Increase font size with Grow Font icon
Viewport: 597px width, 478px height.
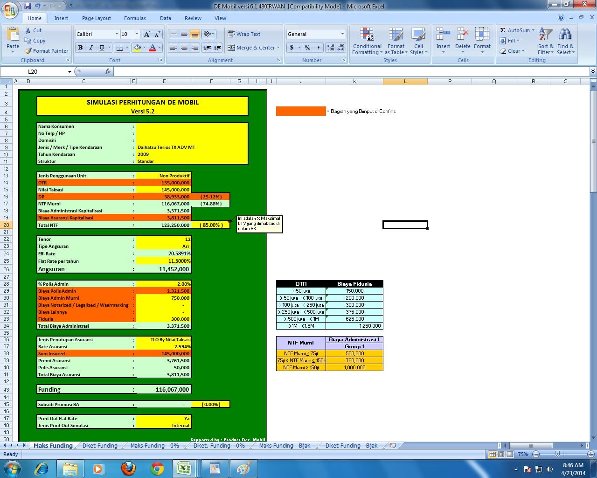147,34
